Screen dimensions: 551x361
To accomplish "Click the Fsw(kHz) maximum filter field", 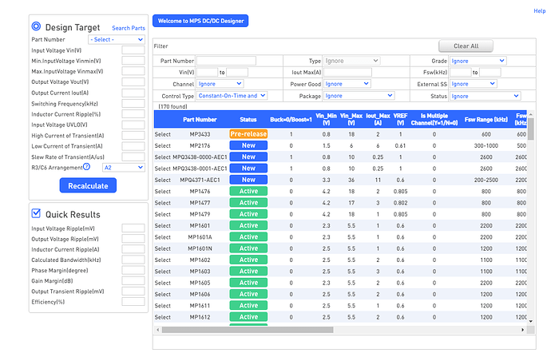I will point(490,72).
